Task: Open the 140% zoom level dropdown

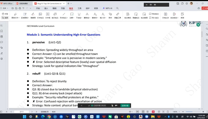Action: point(176,112)
